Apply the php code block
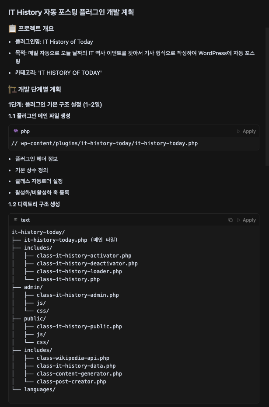 [x=246, y=131]
